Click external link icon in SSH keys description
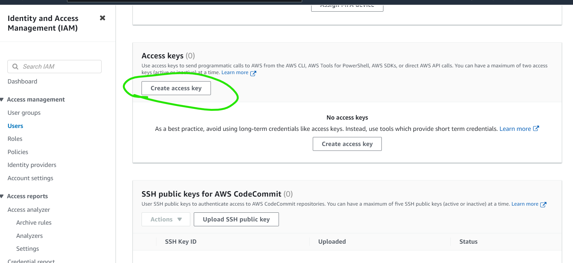The height and width of the screenshot is (263, 573). tap(543, 204)
